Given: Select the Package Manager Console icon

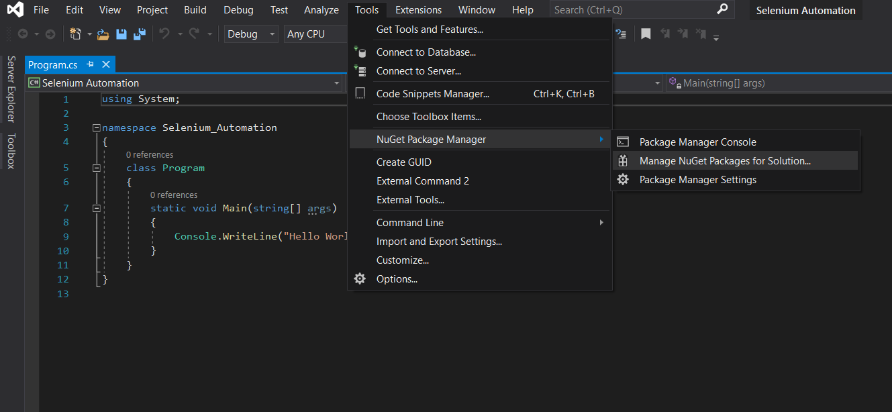Looking at the screenshot, I should coord(623,142).
